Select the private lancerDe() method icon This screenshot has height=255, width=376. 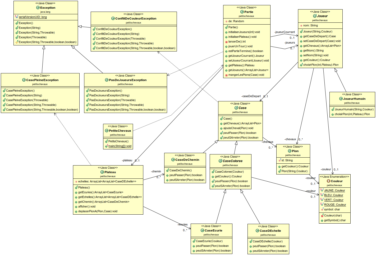(x=226, y=42)
